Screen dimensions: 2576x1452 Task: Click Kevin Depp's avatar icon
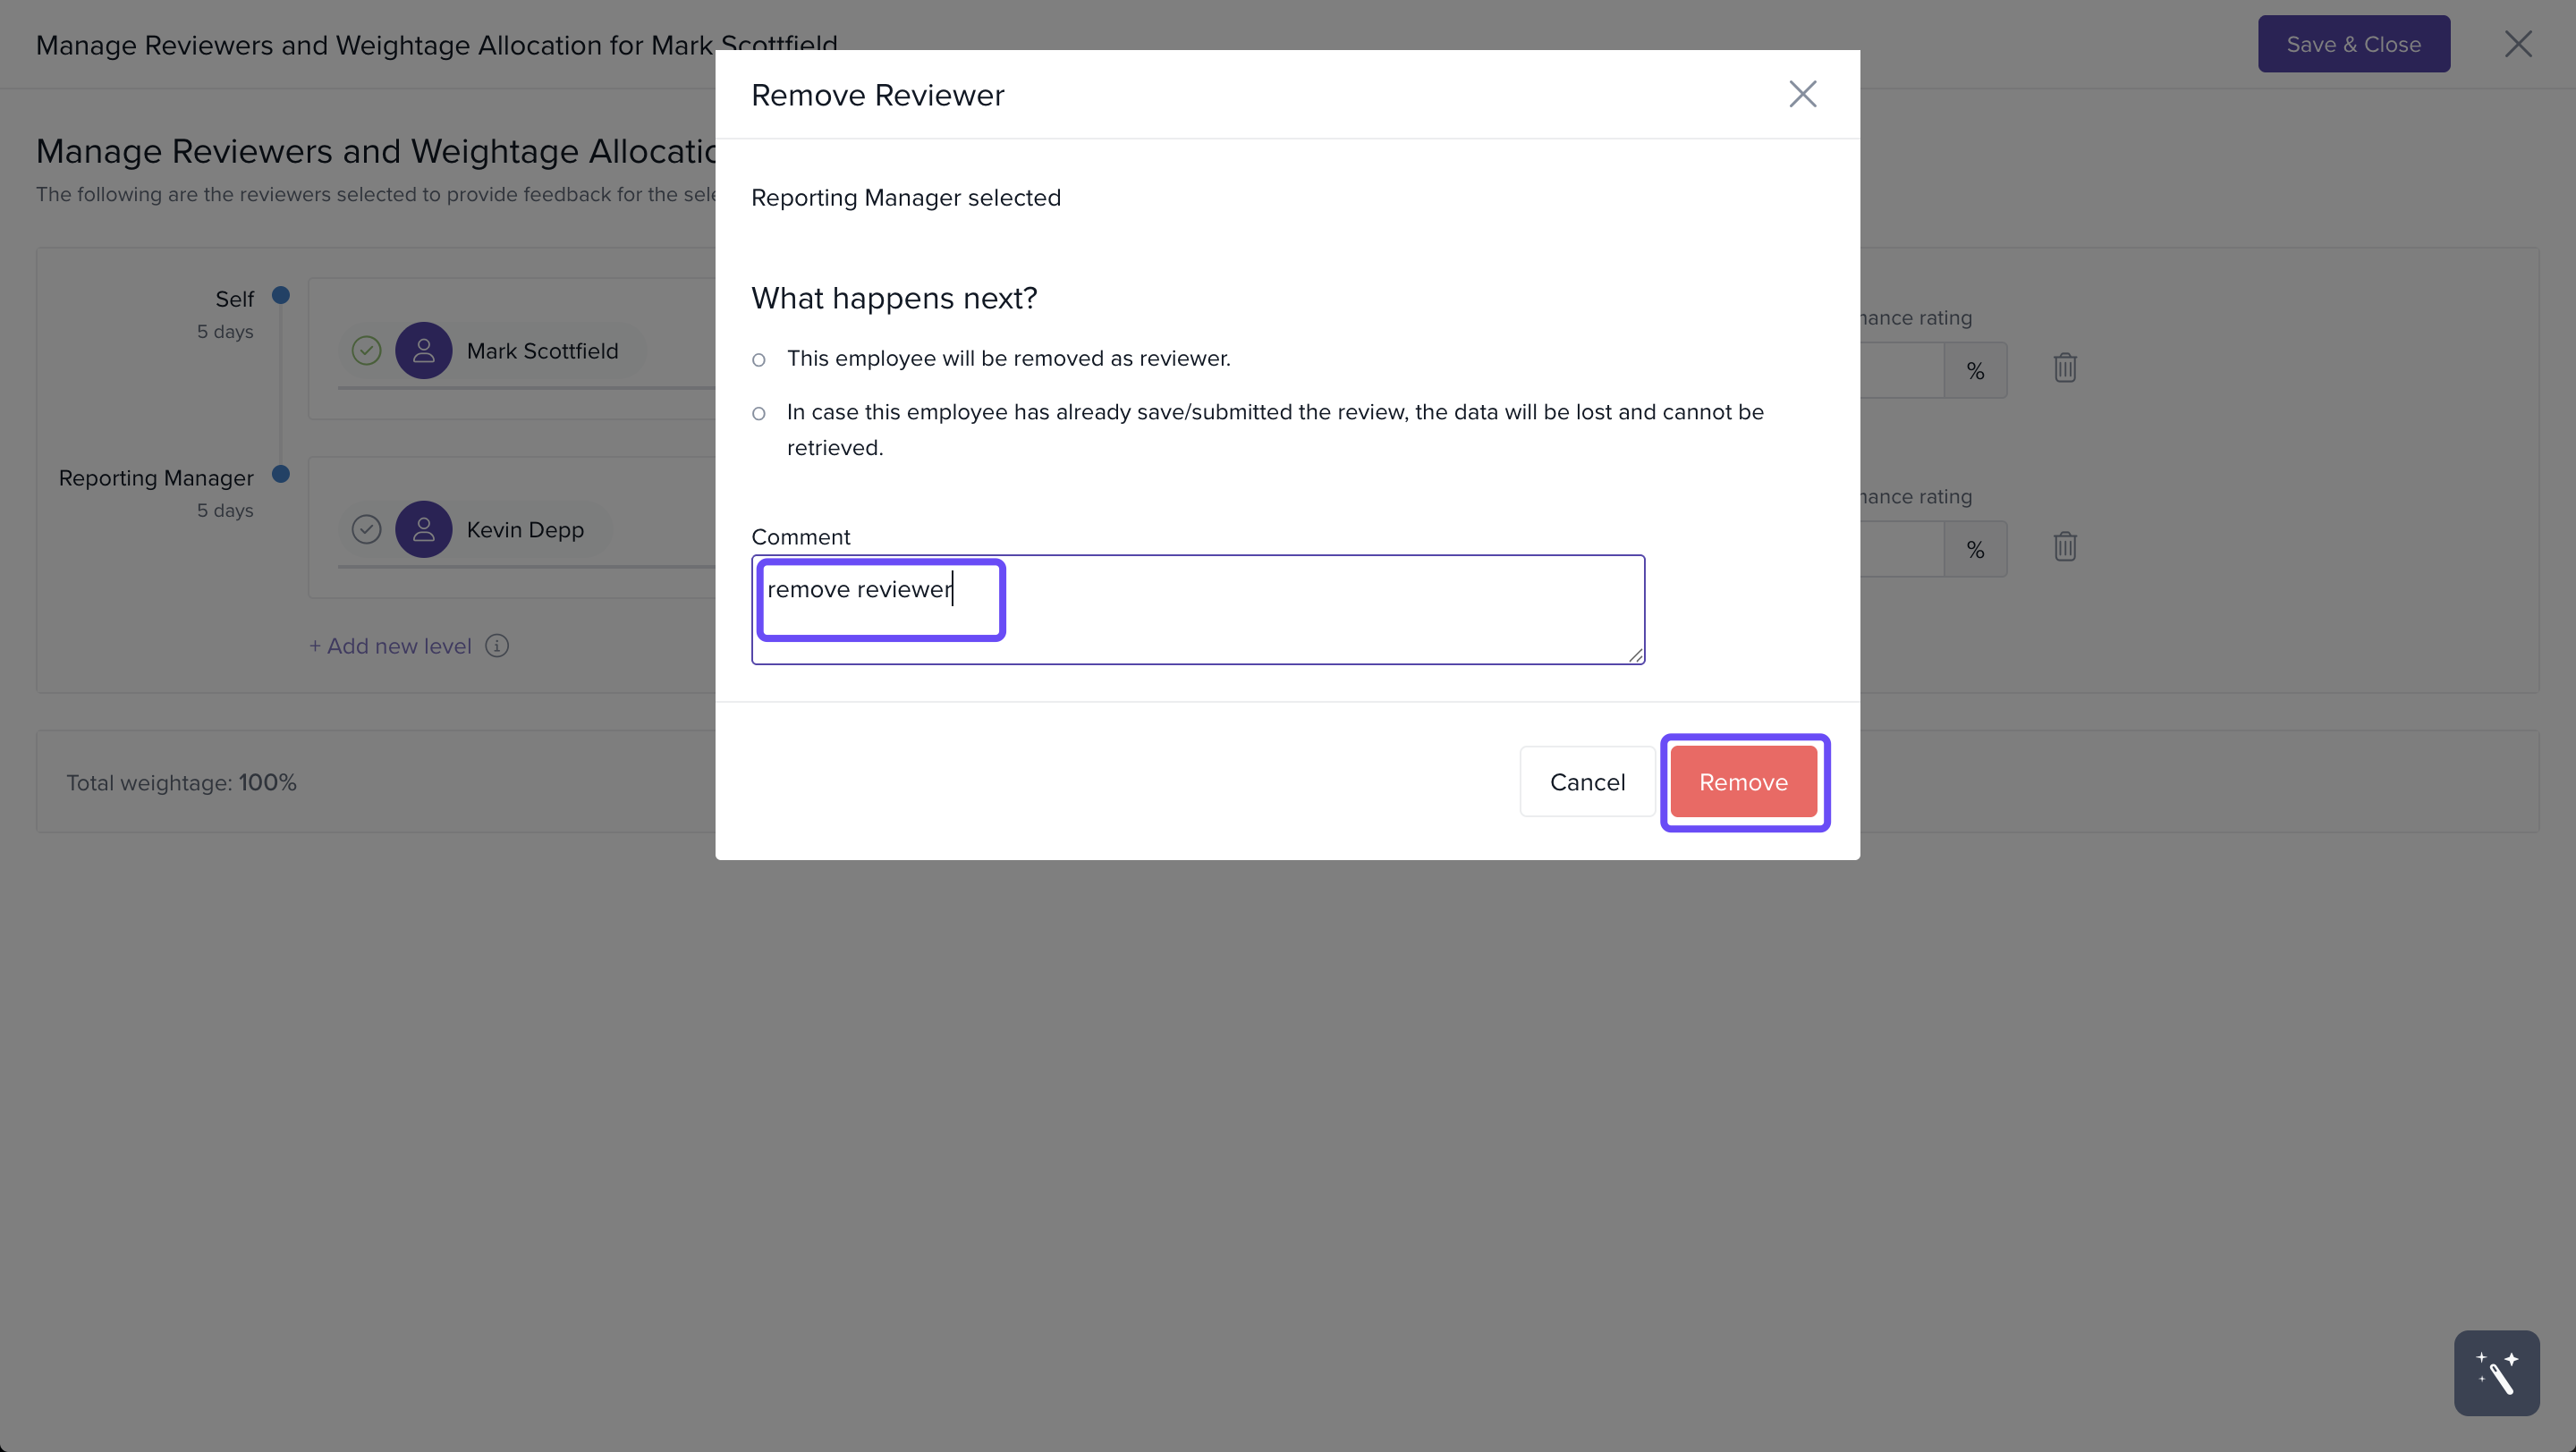point(423,529)
